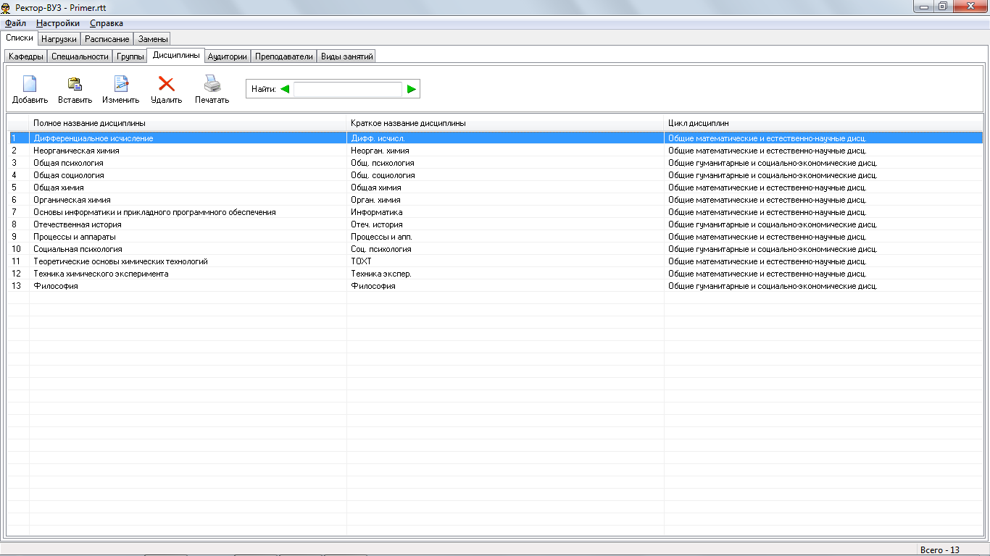Open the Преподаватели sub-tab

[284, 56]
